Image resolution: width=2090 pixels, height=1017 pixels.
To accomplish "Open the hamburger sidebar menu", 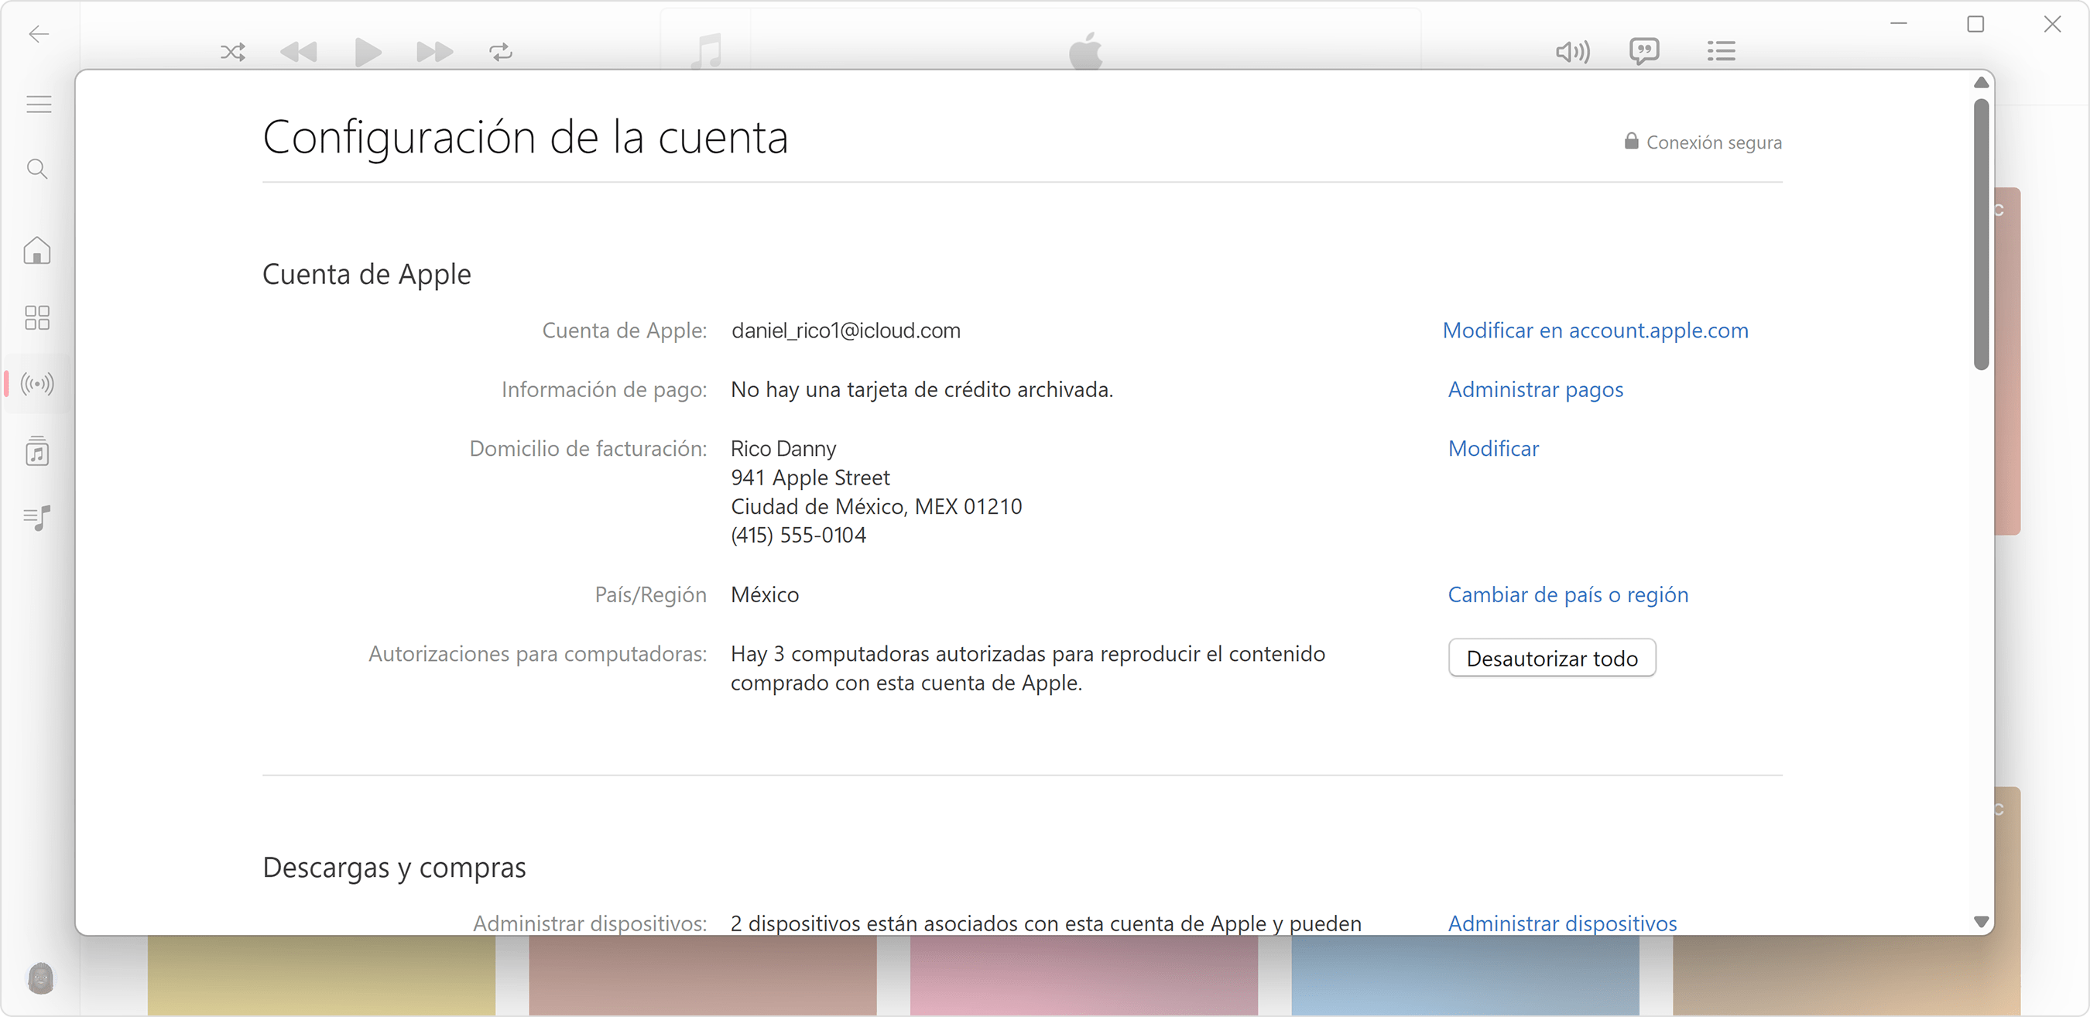I will pyautogui.click(x=38, y=104).
